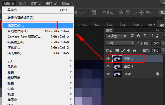The width and height of the screenshot is (165, 105).
Task: Open the opacity slider dropdown arrow
Action: (x=163, y=43)
